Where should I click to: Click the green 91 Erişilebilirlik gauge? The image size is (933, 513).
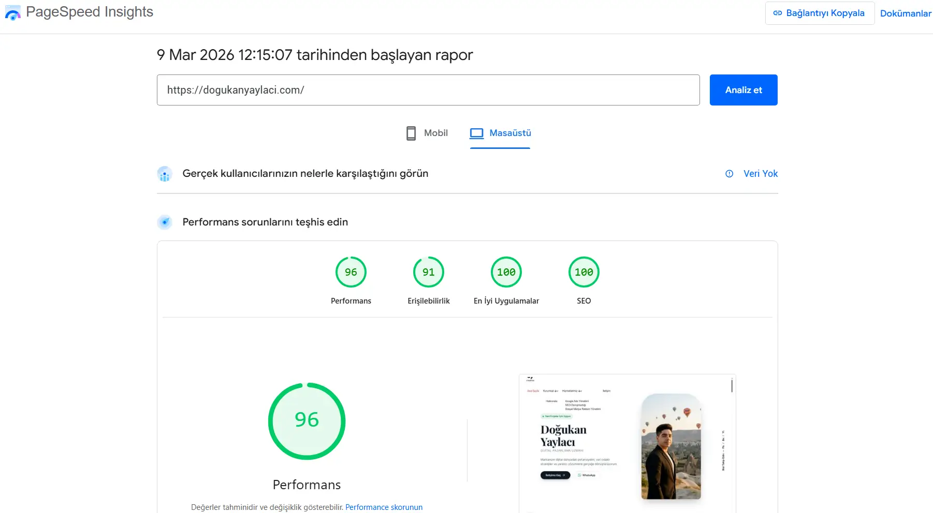tap(428, 271)
